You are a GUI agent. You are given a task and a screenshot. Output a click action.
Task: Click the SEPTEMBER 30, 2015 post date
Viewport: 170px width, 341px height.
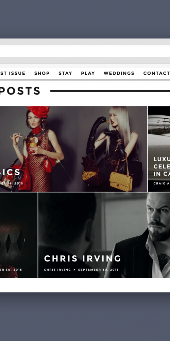(x=99, y=270)
